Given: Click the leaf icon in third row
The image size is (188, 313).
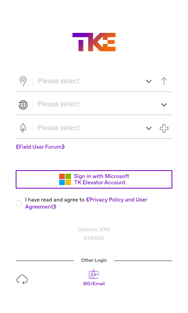Looking at the screenshot, I should [x=23, y=128].
